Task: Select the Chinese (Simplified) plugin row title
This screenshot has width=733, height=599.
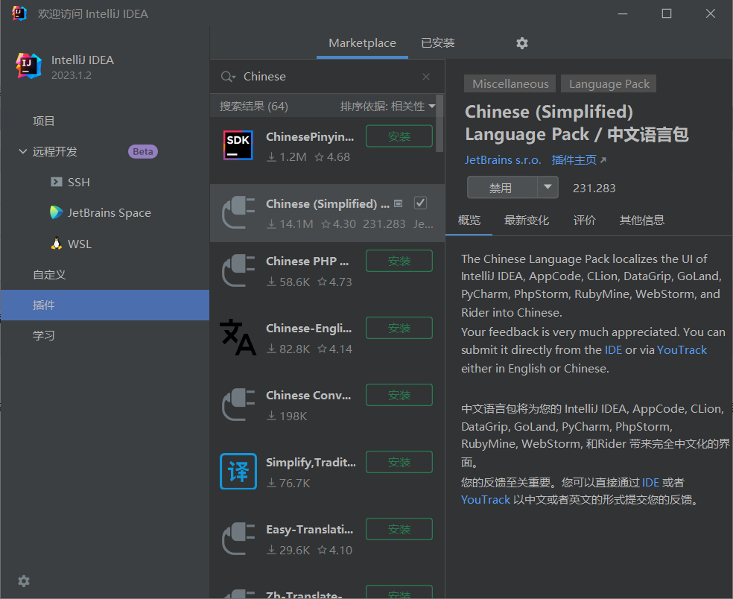Action: point(327,204)
